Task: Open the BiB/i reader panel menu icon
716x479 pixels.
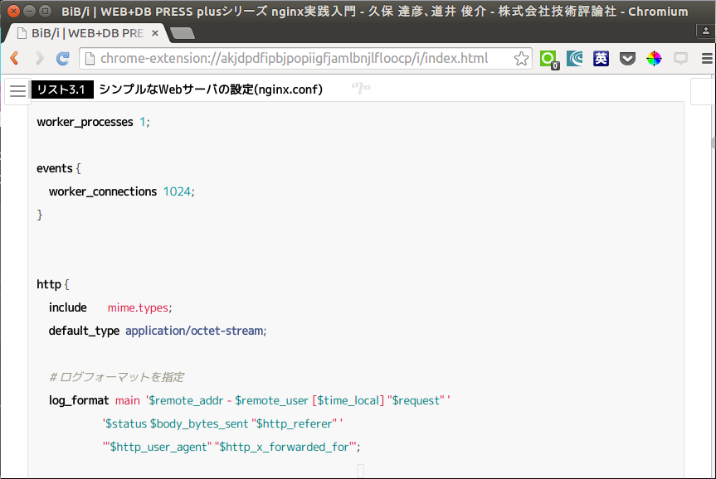Action: tap(17, 91)
